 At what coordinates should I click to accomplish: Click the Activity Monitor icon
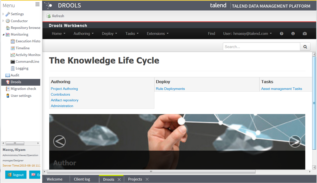point(13,55)
